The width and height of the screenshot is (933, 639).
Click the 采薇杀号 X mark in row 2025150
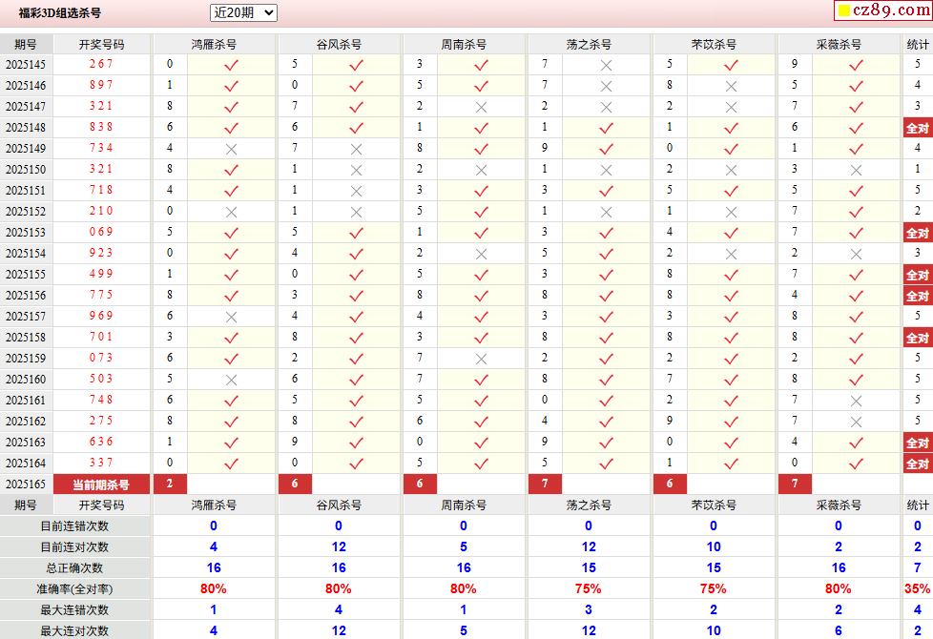point(856,170)
